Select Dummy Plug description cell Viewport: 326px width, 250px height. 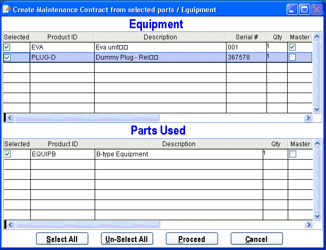click(x=160, y=58)
